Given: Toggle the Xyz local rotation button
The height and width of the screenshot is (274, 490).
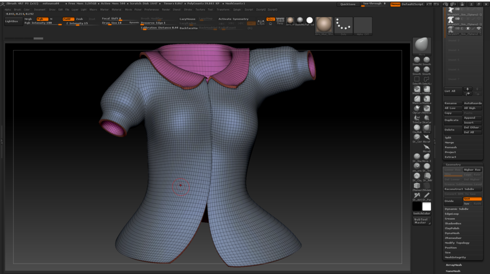Looking at the screenshot, I should pyautogui.click(x=271, y=19).
